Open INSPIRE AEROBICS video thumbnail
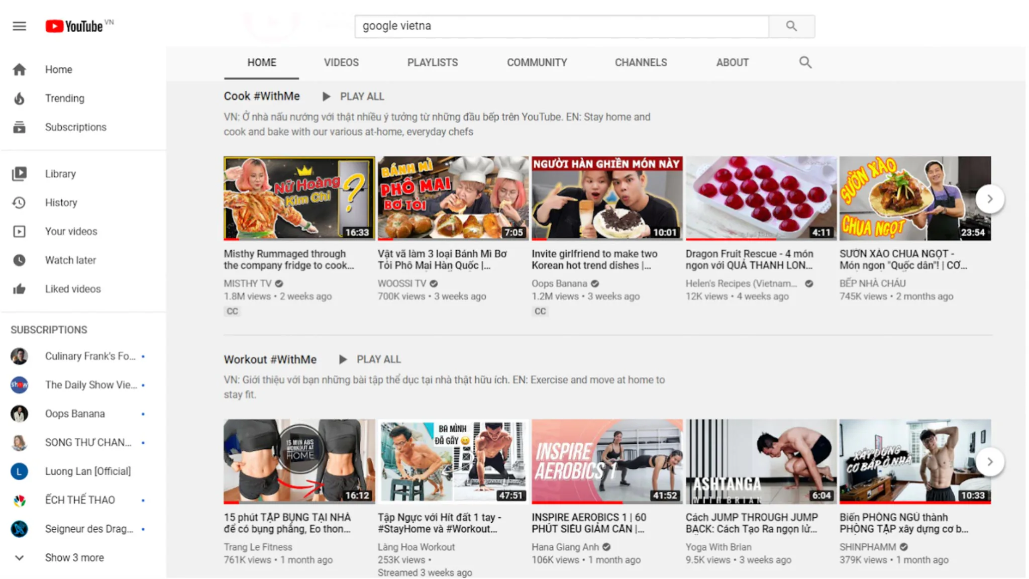This screenshot has height=579, width=1029. pos(607,461)
